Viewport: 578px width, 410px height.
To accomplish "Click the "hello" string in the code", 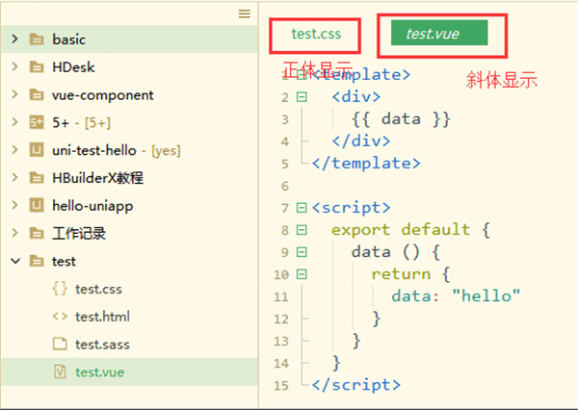I will [486, 295].
